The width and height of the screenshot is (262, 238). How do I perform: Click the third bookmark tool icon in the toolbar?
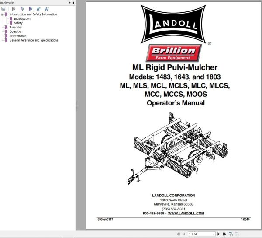(30, 9)
